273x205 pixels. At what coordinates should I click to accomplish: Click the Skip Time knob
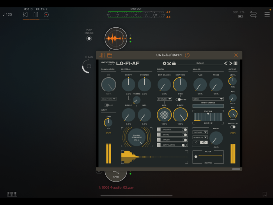180,85
